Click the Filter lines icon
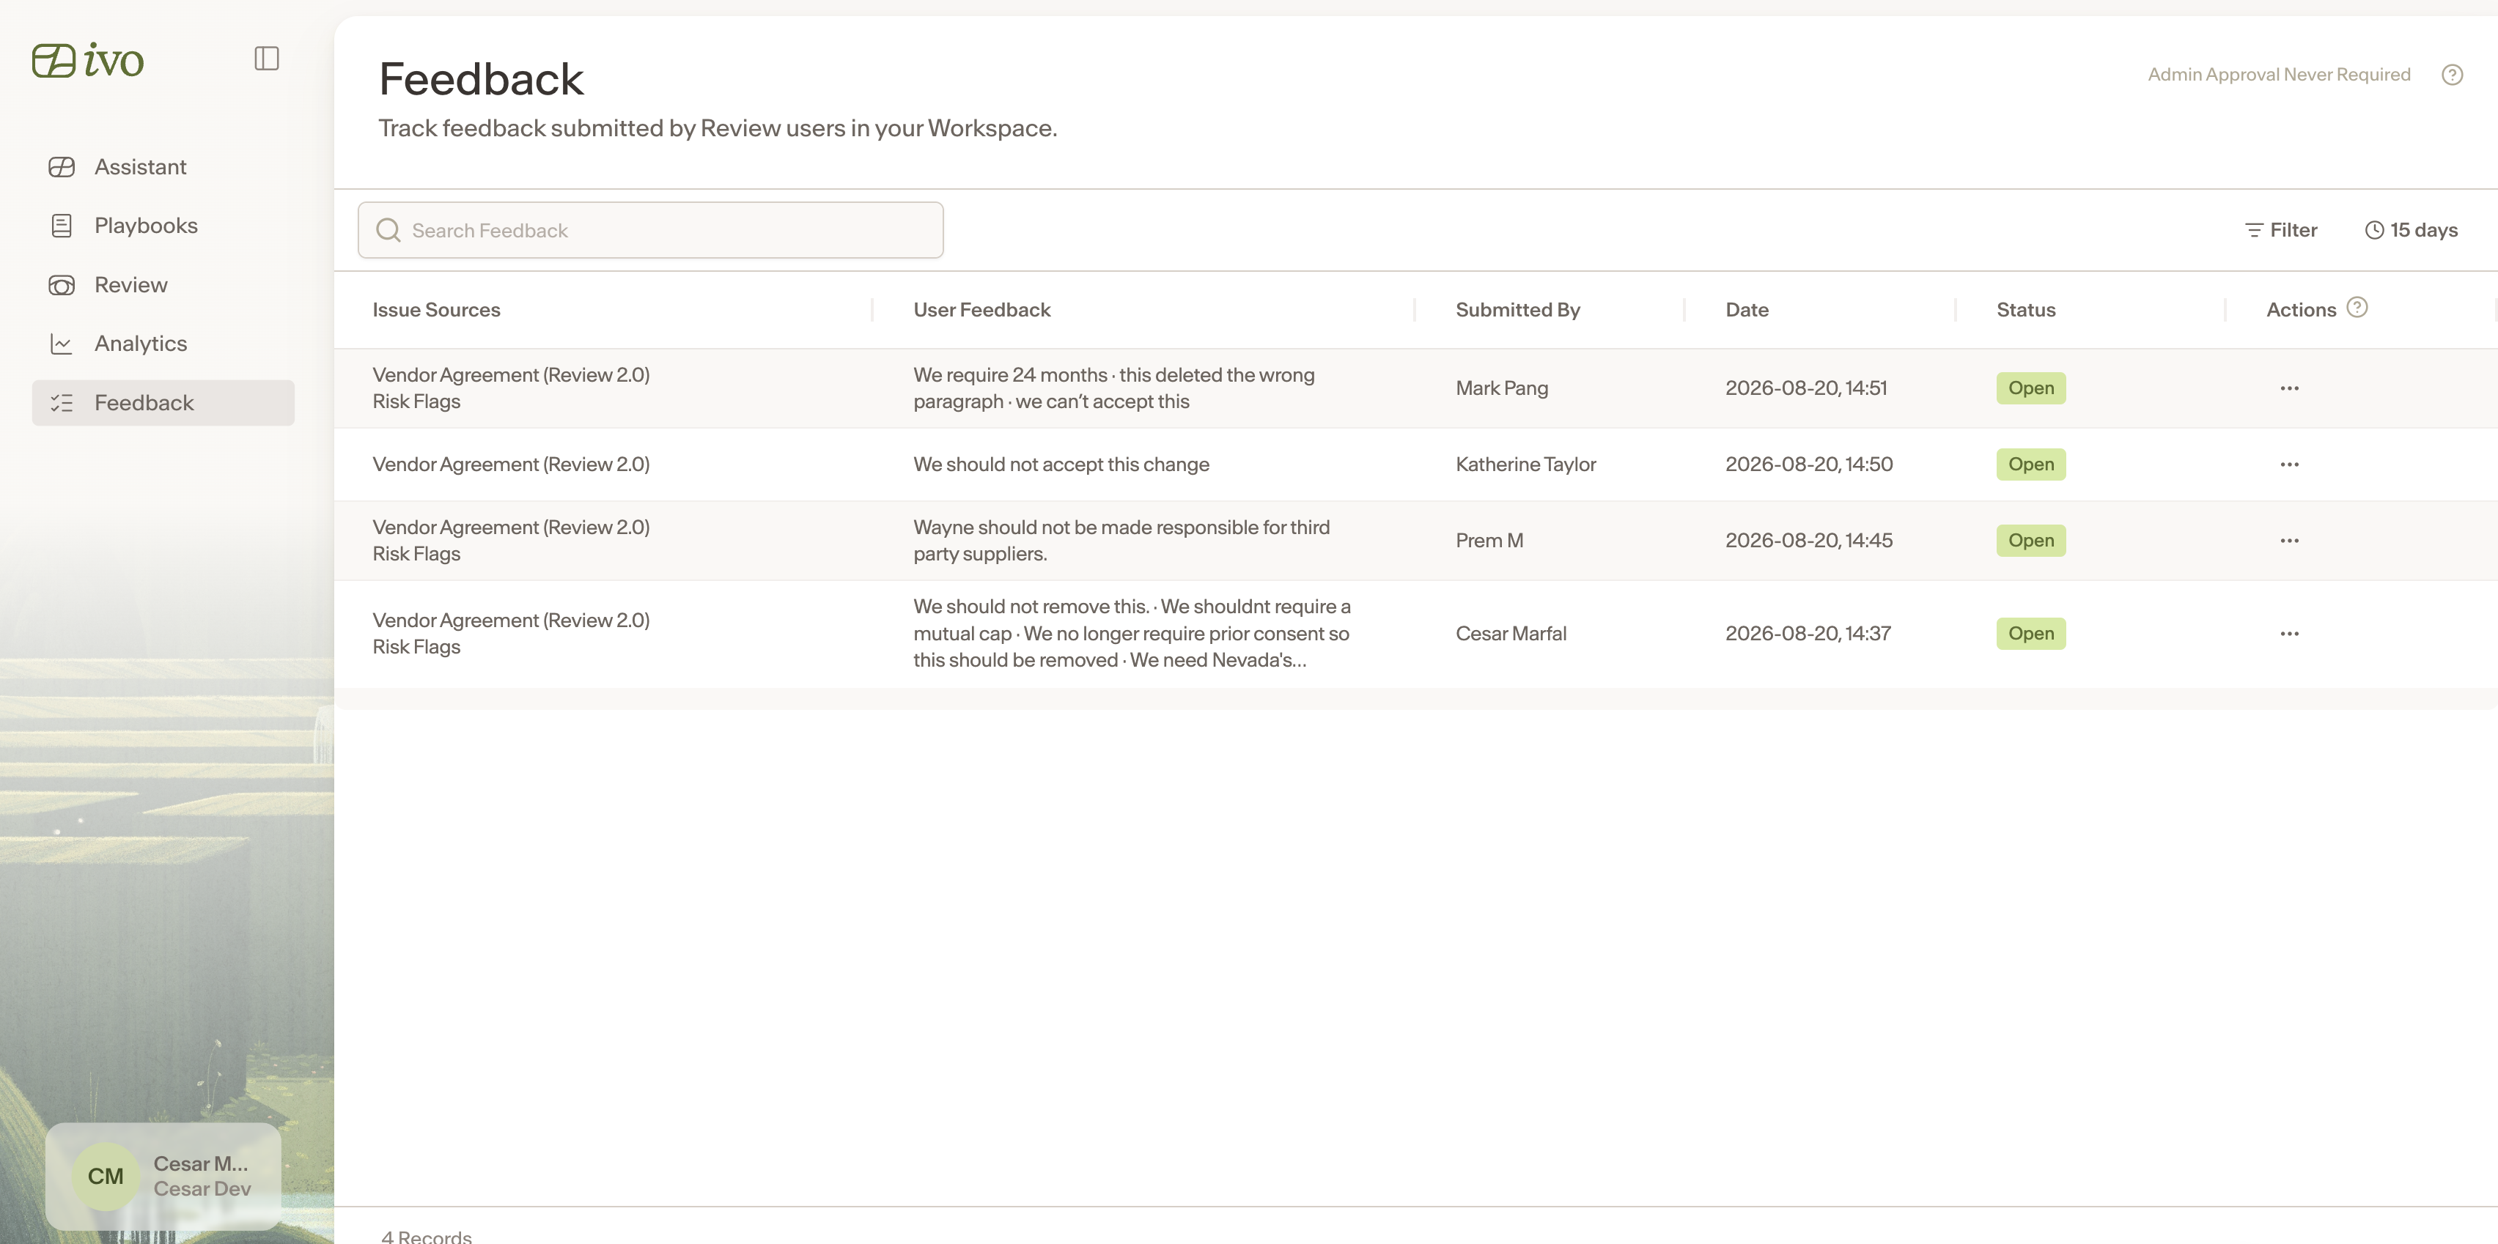This screenshot has width=2498, height=1244. tap(2254, 231)
